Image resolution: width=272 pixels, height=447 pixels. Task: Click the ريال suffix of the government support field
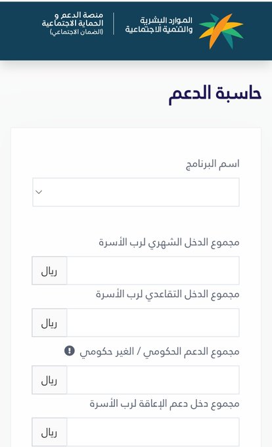pyautogui.click(x=49, y=380)
